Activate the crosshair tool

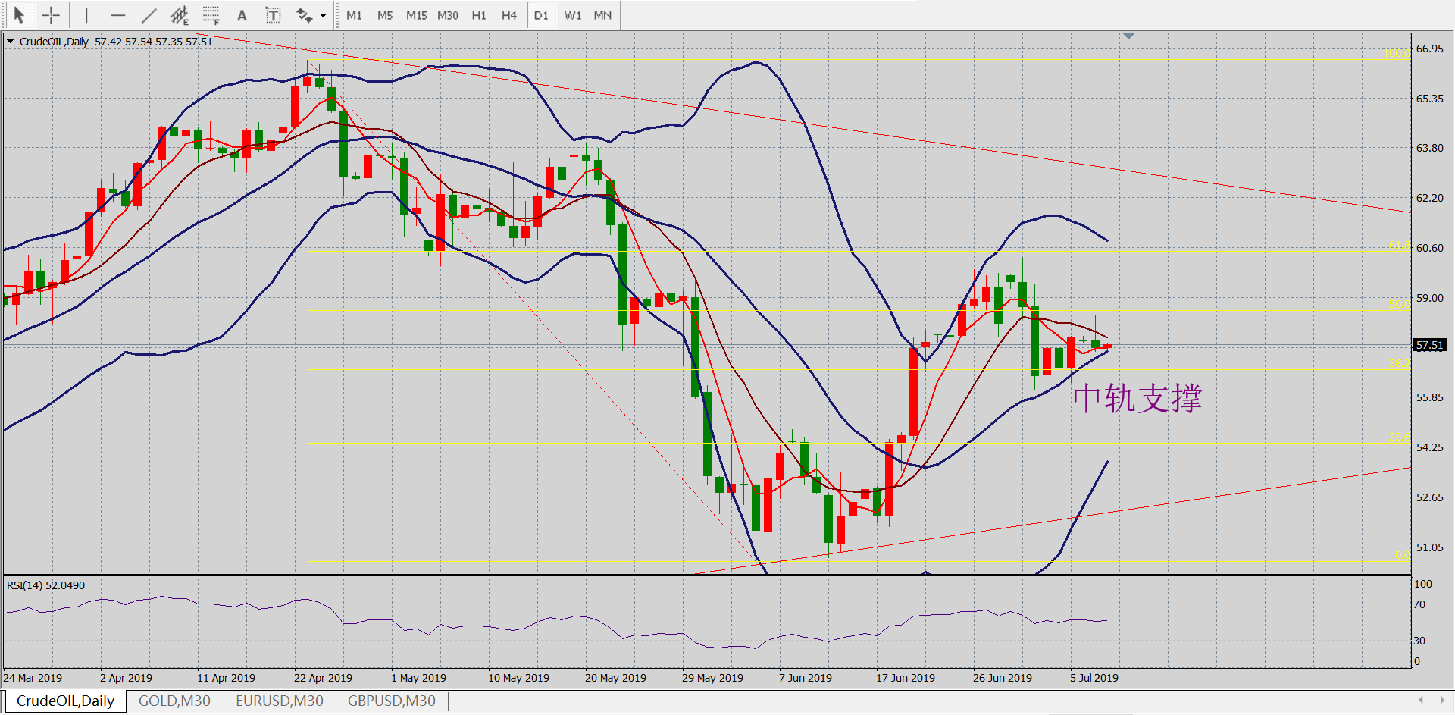tap(51, 15)
